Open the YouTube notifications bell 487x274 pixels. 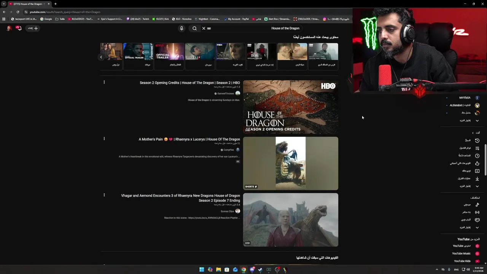click(x=18, y=28)
